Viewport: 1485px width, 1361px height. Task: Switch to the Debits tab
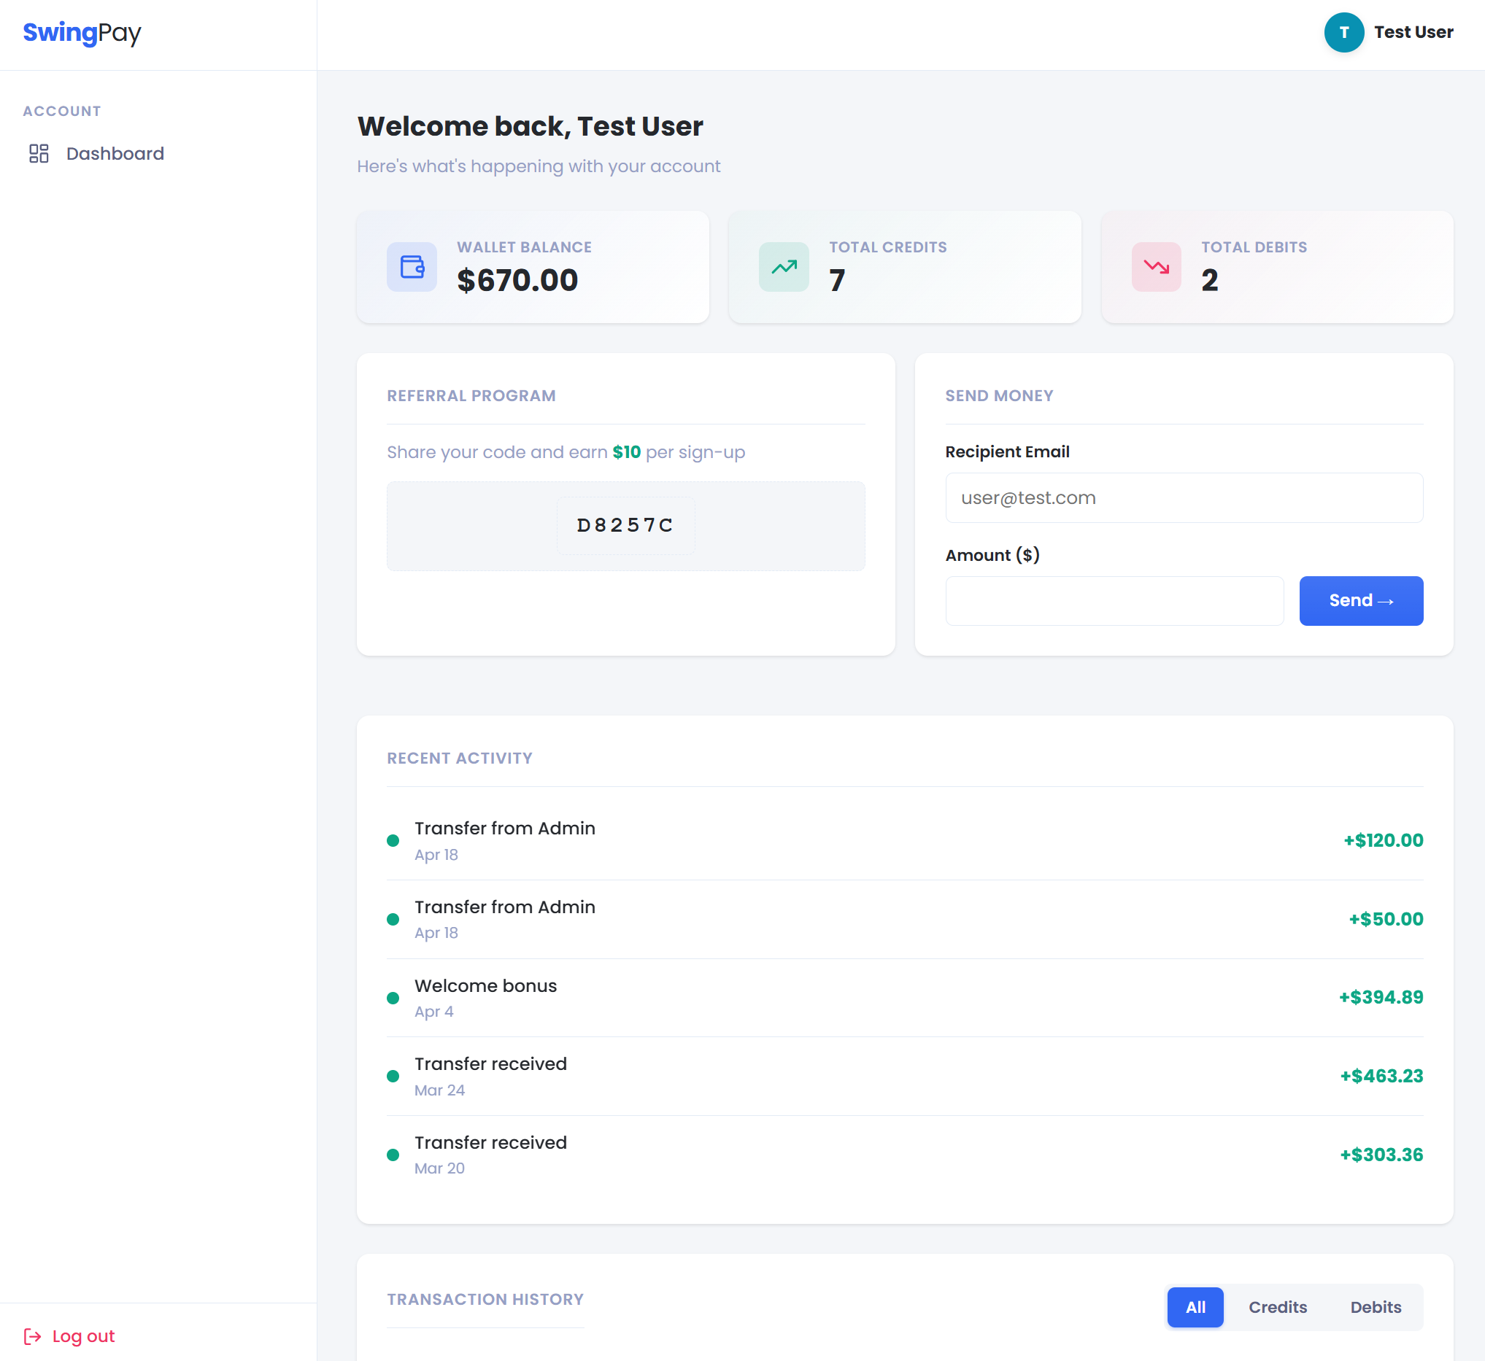tap(1376, 1307)
